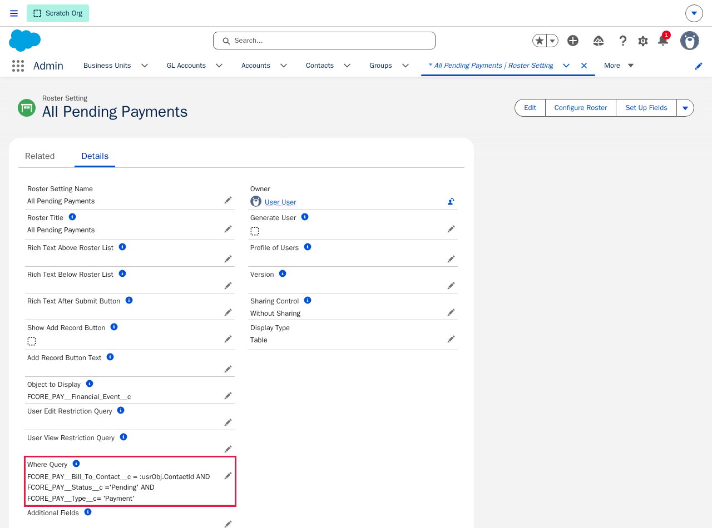Edit Sharing Control pencil icon
Viewport: 712px width, 528px height.
coord(451,312)
